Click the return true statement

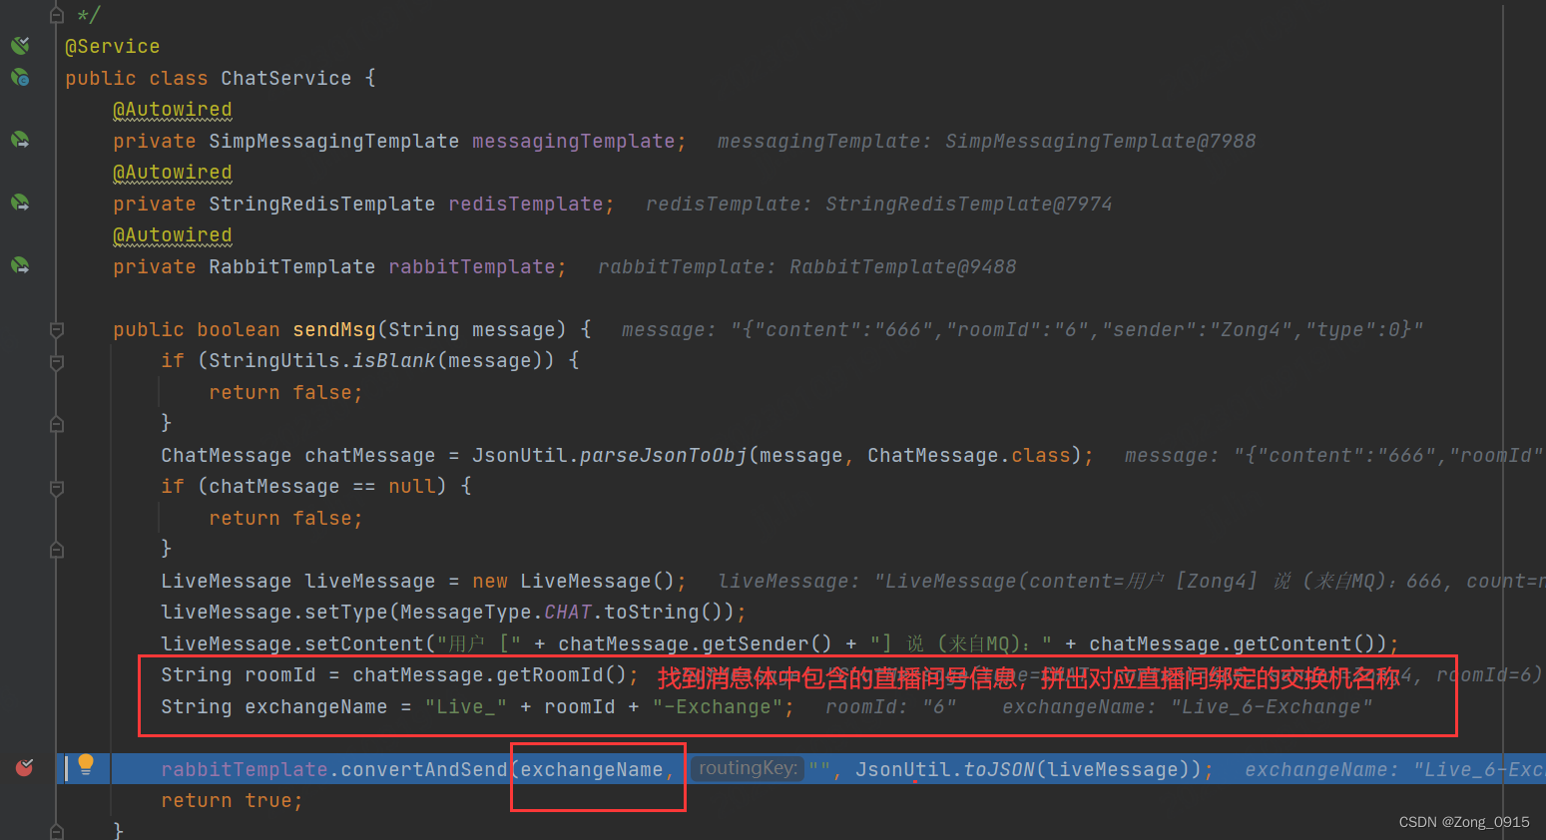pos(232,800)
